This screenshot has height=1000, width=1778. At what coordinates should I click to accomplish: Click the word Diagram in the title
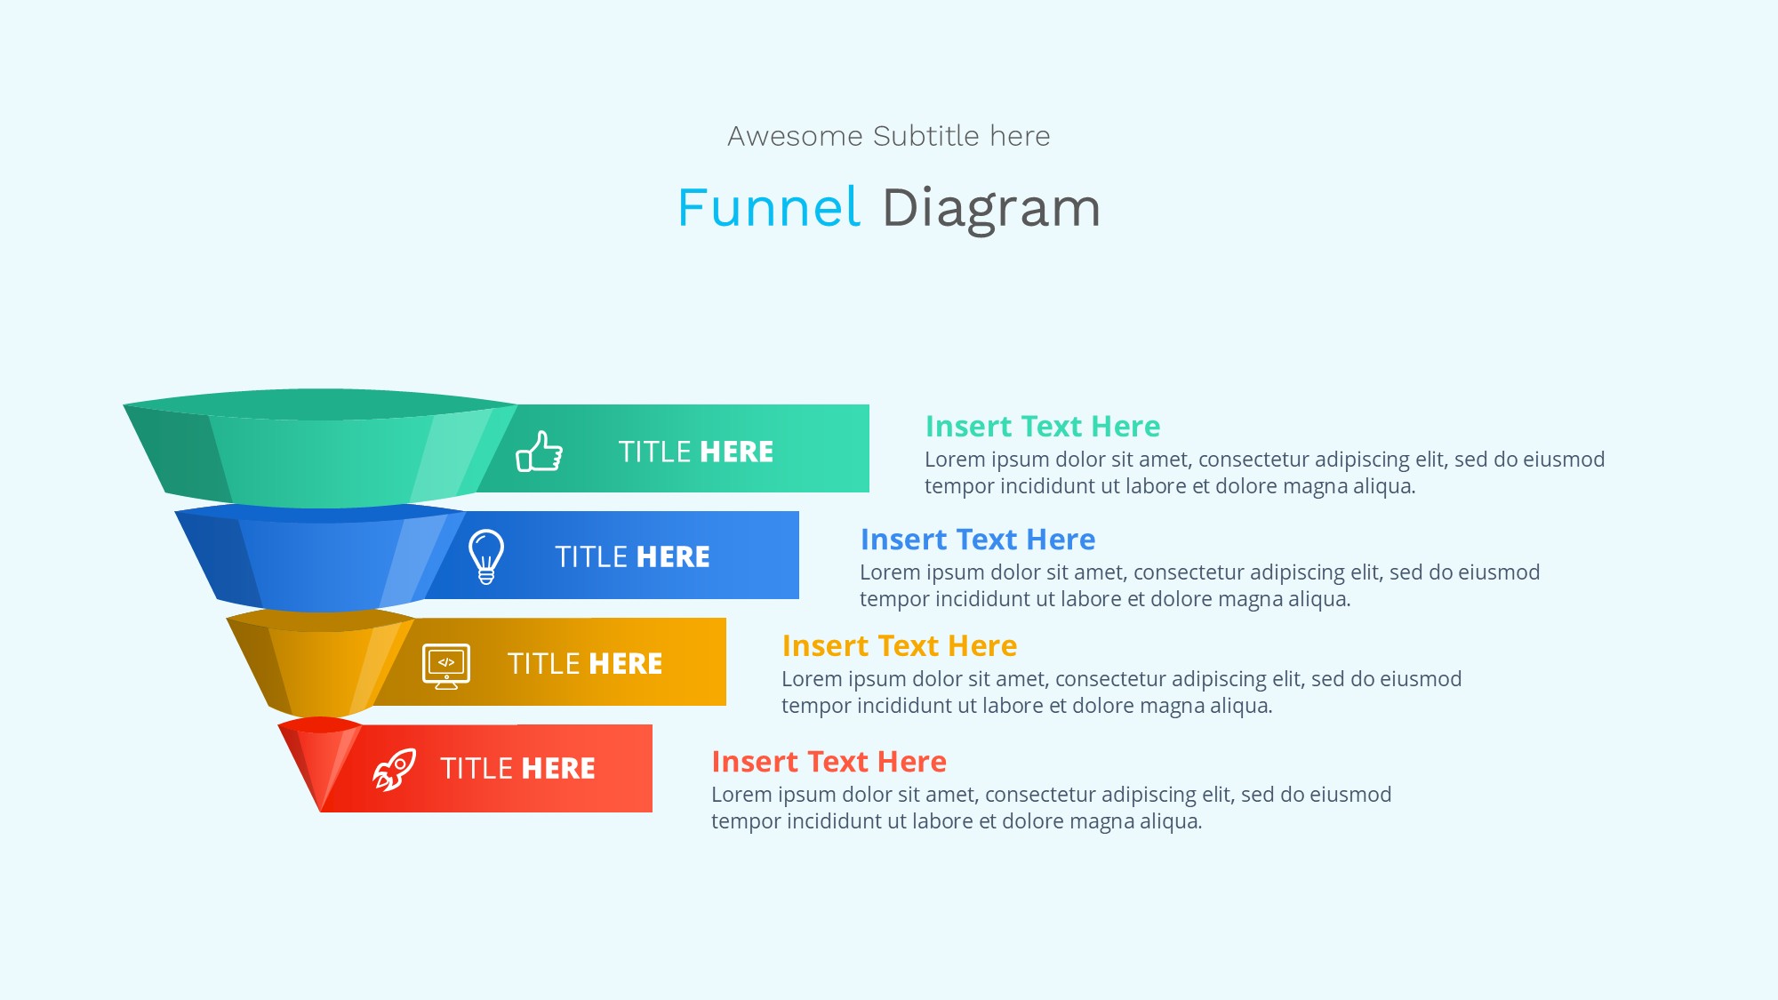[990, 208]
